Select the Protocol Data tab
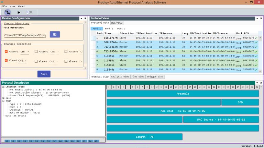 tap(100, 23)
